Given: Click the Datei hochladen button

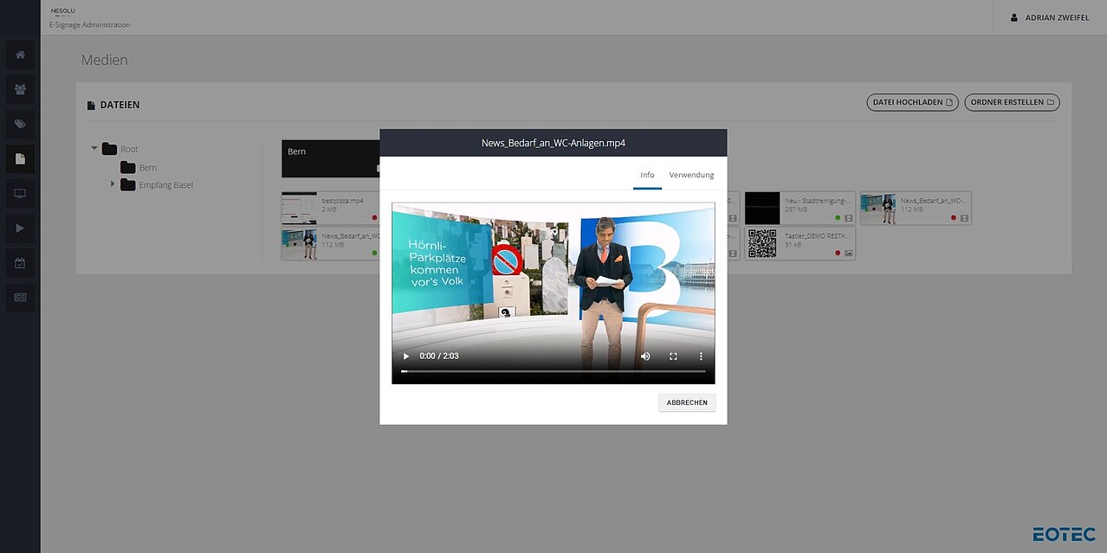Looking at the screenshot, I should click(x=912, y=102).
